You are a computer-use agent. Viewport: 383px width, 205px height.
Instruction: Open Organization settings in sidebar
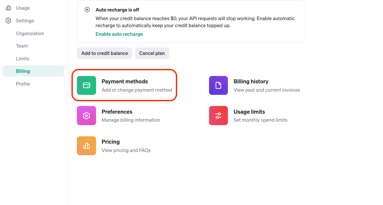tap(30, 33)
